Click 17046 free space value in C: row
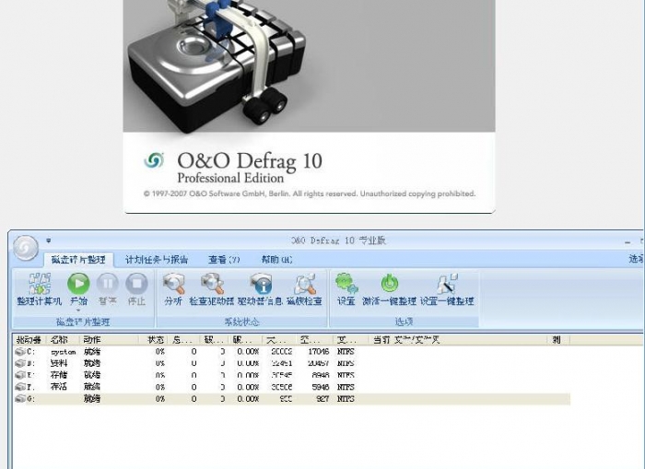645x469 pixels. point(319,352)
